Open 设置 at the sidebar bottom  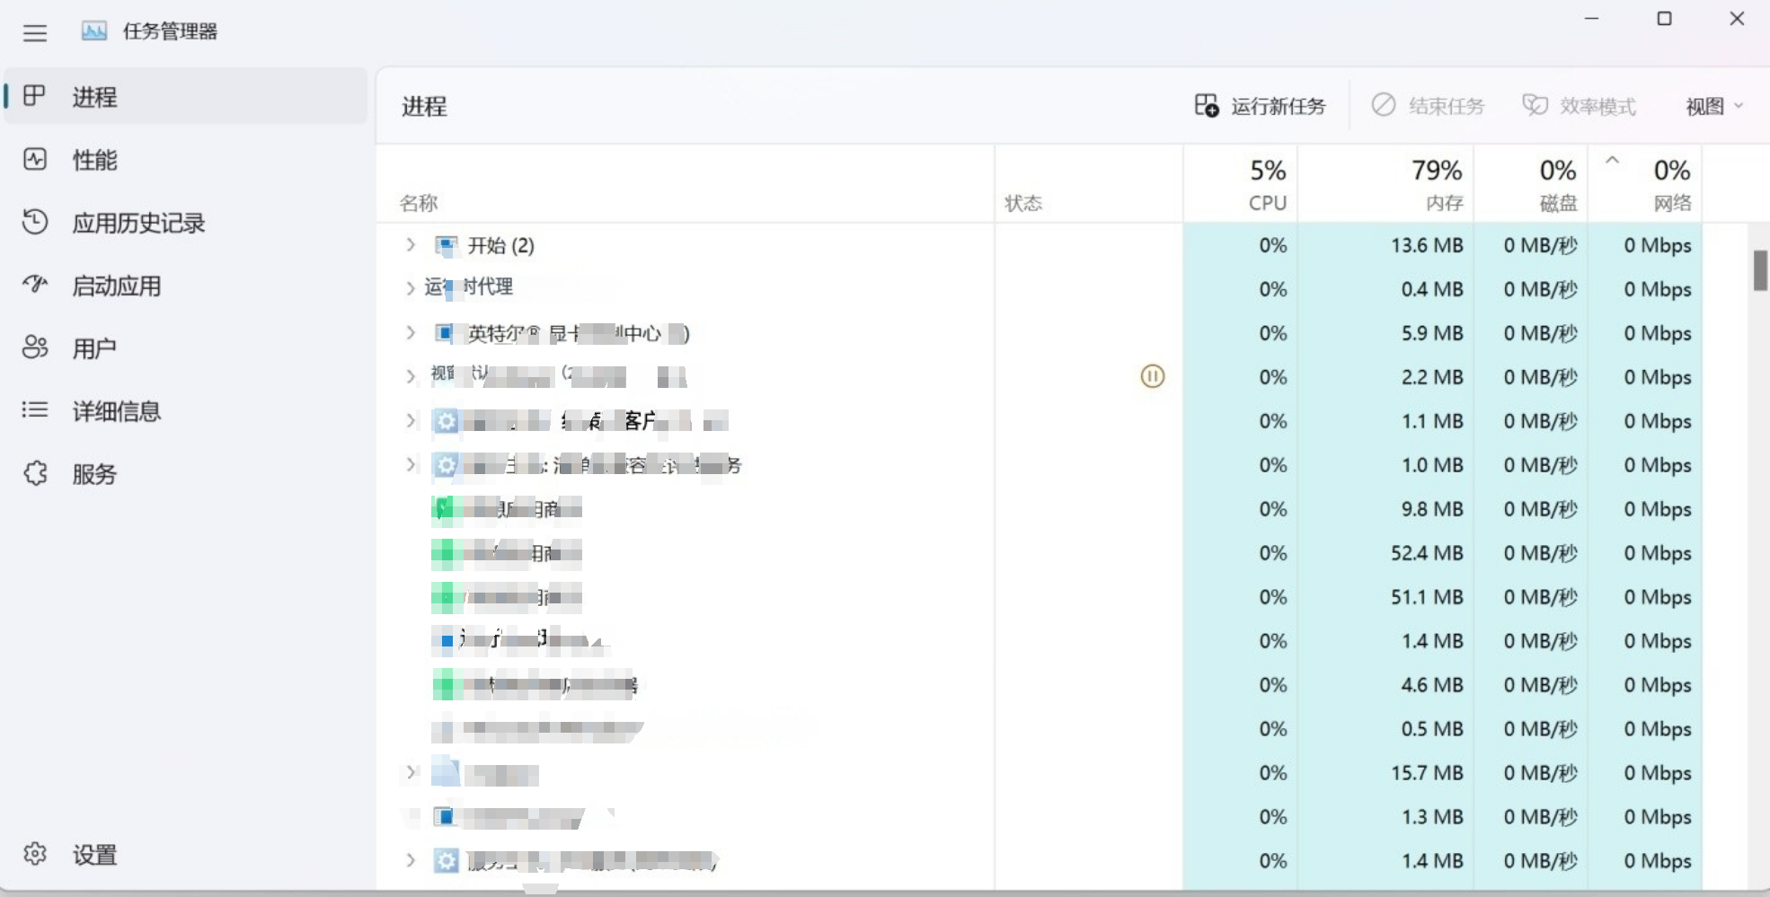point(186,854)
